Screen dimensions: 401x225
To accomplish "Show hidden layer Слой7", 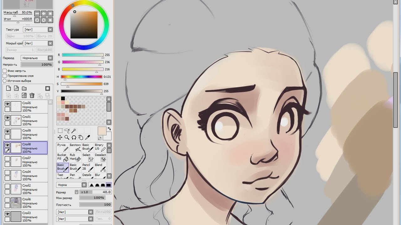I will [x=7, y=159].
